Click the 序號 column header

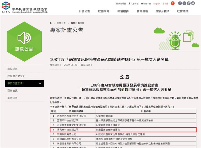point(54,111)
